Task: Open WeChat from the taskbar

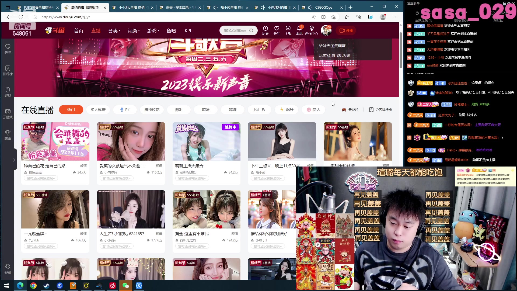Action: pyautogui.click(x=125, y=286)
